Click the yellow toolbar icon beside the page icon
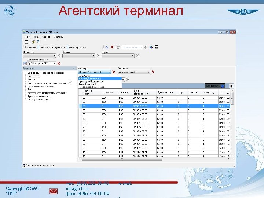 (x=33, y=42)
